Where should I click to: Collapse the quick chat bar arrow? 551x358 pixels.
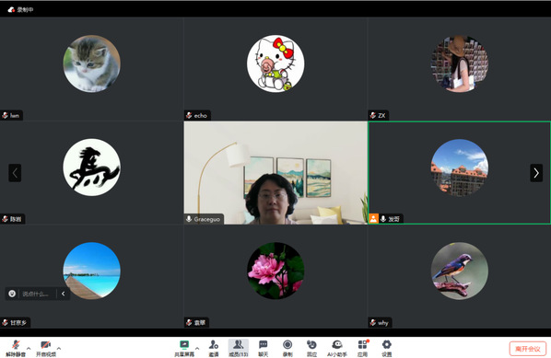click(x=64, y=294)
